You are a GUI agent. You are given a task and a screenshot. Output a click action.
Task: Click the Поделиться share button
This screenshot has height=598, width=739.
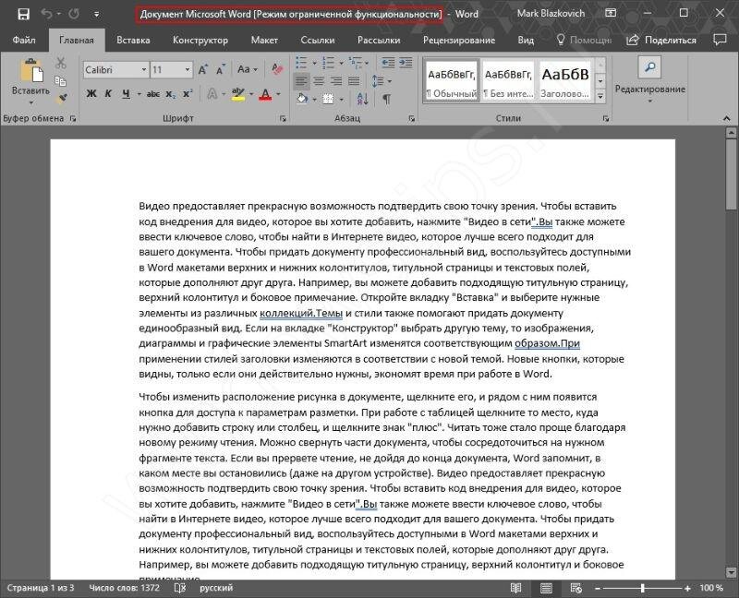click(661, 40)
